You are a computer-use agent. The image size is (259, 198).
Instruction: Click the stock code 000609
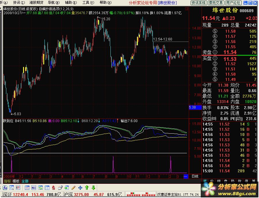pos(247,11)
